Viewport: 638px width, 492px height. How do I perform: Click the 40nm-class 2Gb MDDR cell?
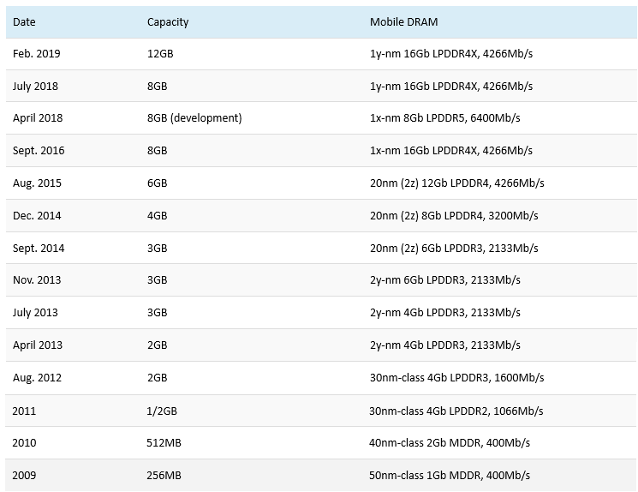pyautogui.click(x=450, y=443)
